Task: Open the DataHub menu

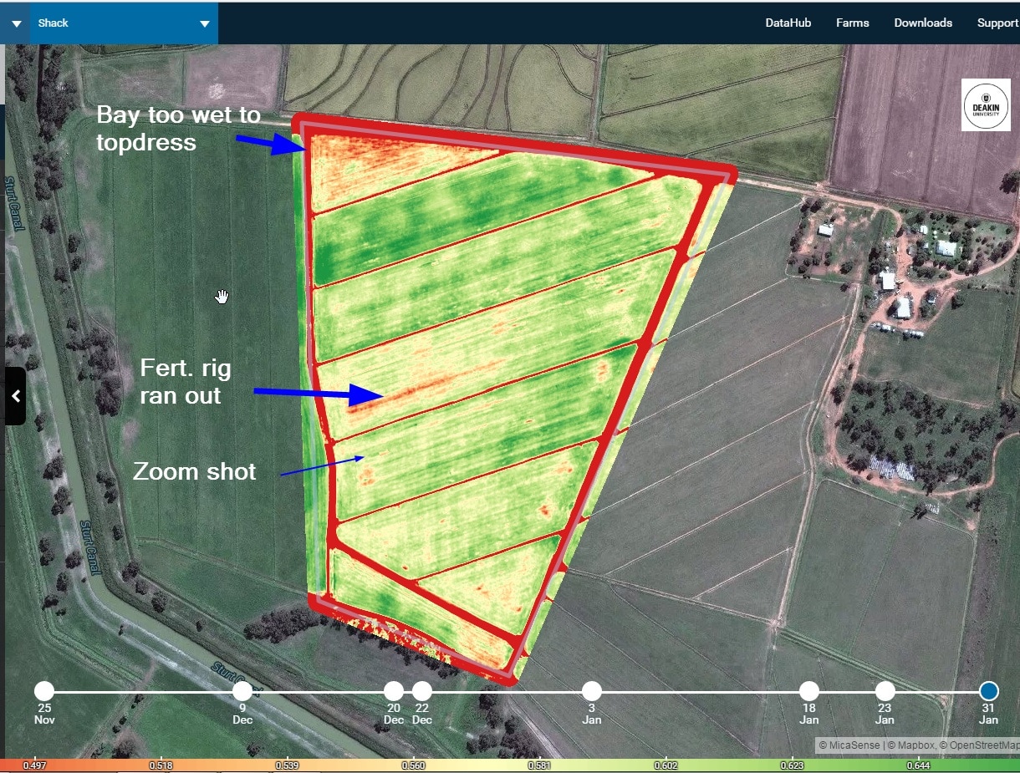Action: pos(788,23)
